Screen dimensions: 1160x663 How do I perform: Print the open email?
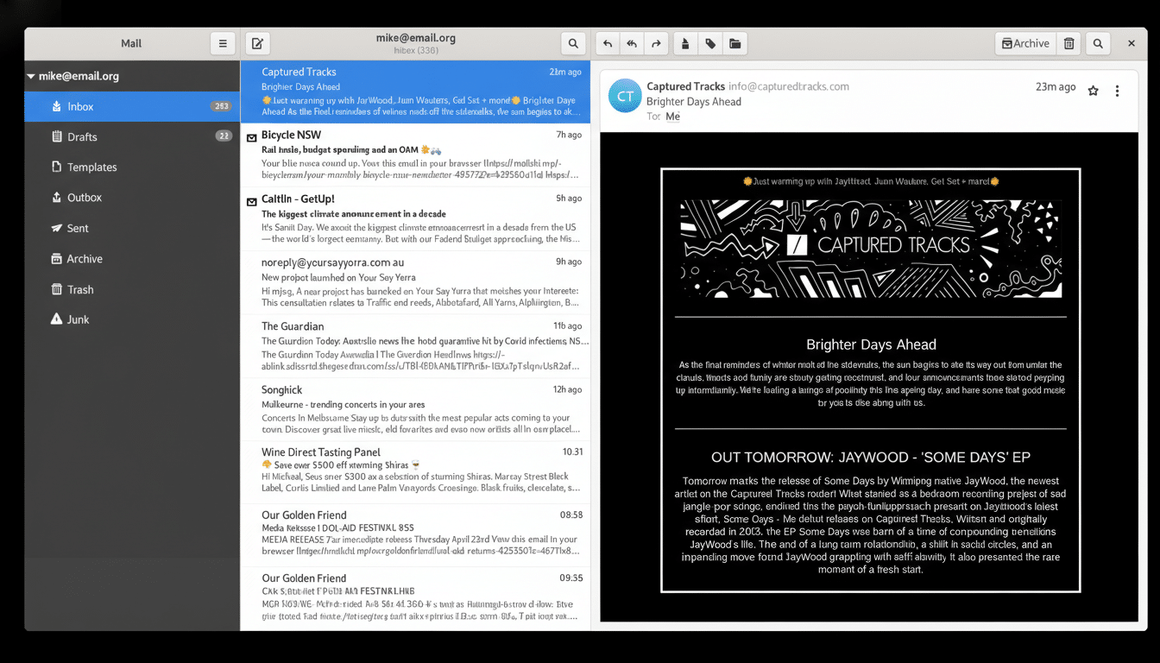click(x=684, y=42)
